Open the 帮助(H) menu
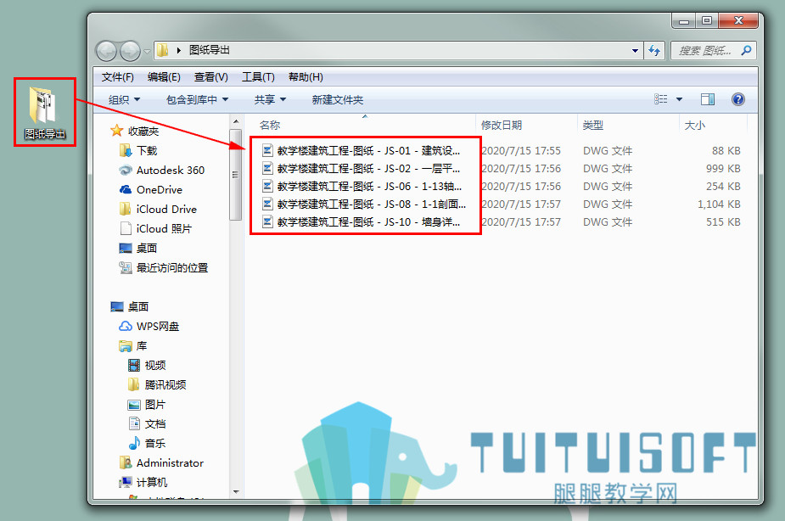 click(306, 77)
